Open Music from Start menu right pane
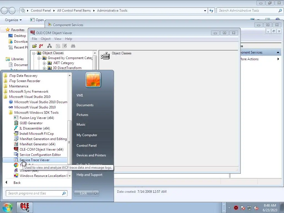The height and width of the screenshot is (213, 284). tap(81, 125)
